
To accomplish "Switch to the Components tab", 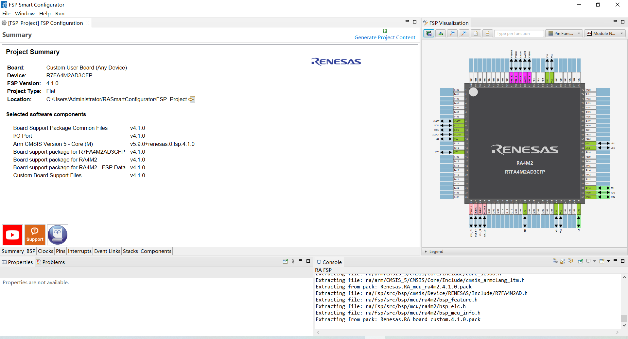I will [x=156, y=251].
